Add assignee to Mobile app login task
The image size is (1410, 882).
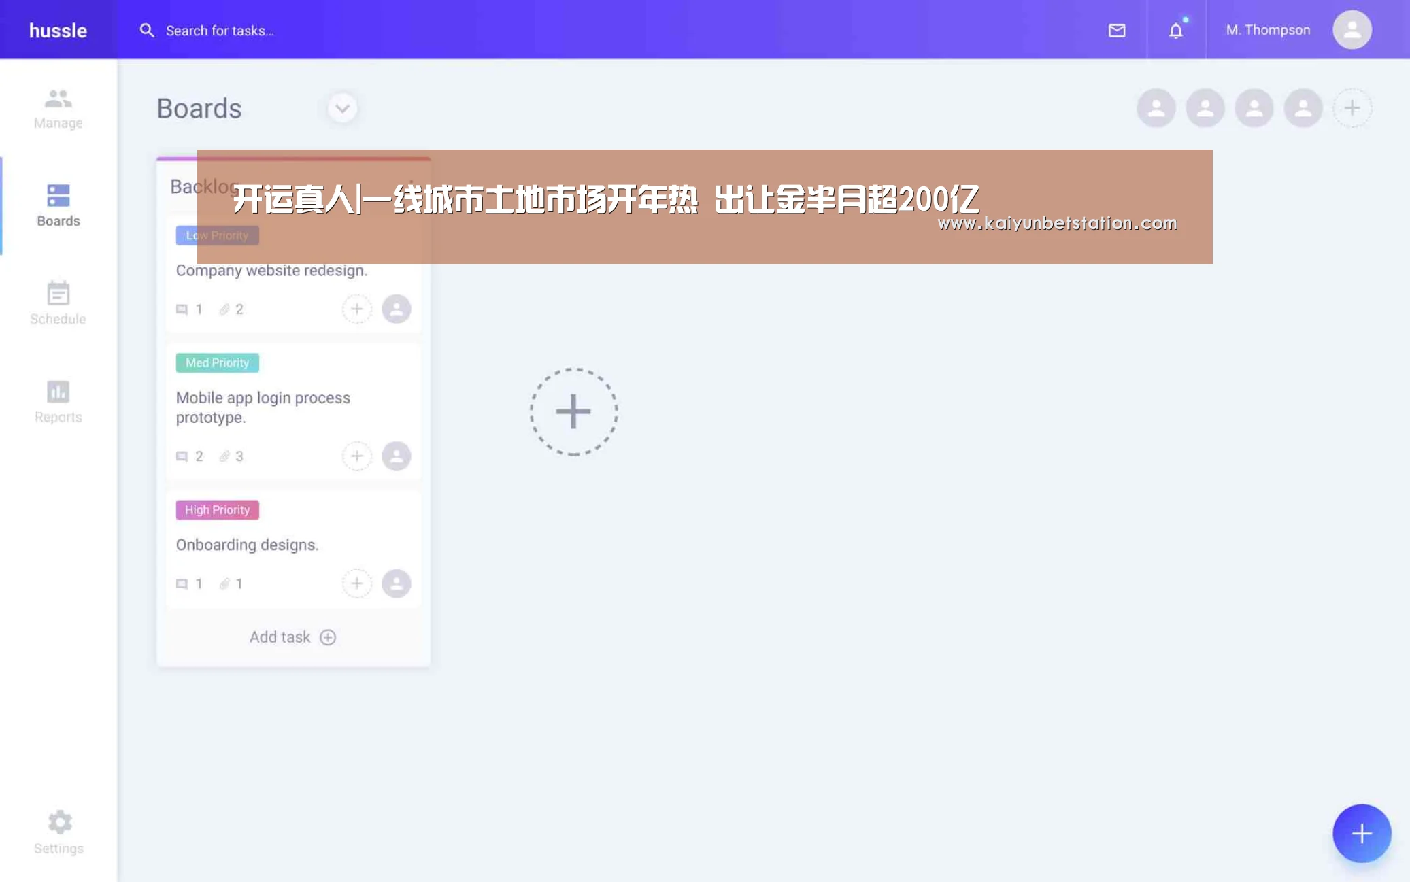tap(356, 456)
